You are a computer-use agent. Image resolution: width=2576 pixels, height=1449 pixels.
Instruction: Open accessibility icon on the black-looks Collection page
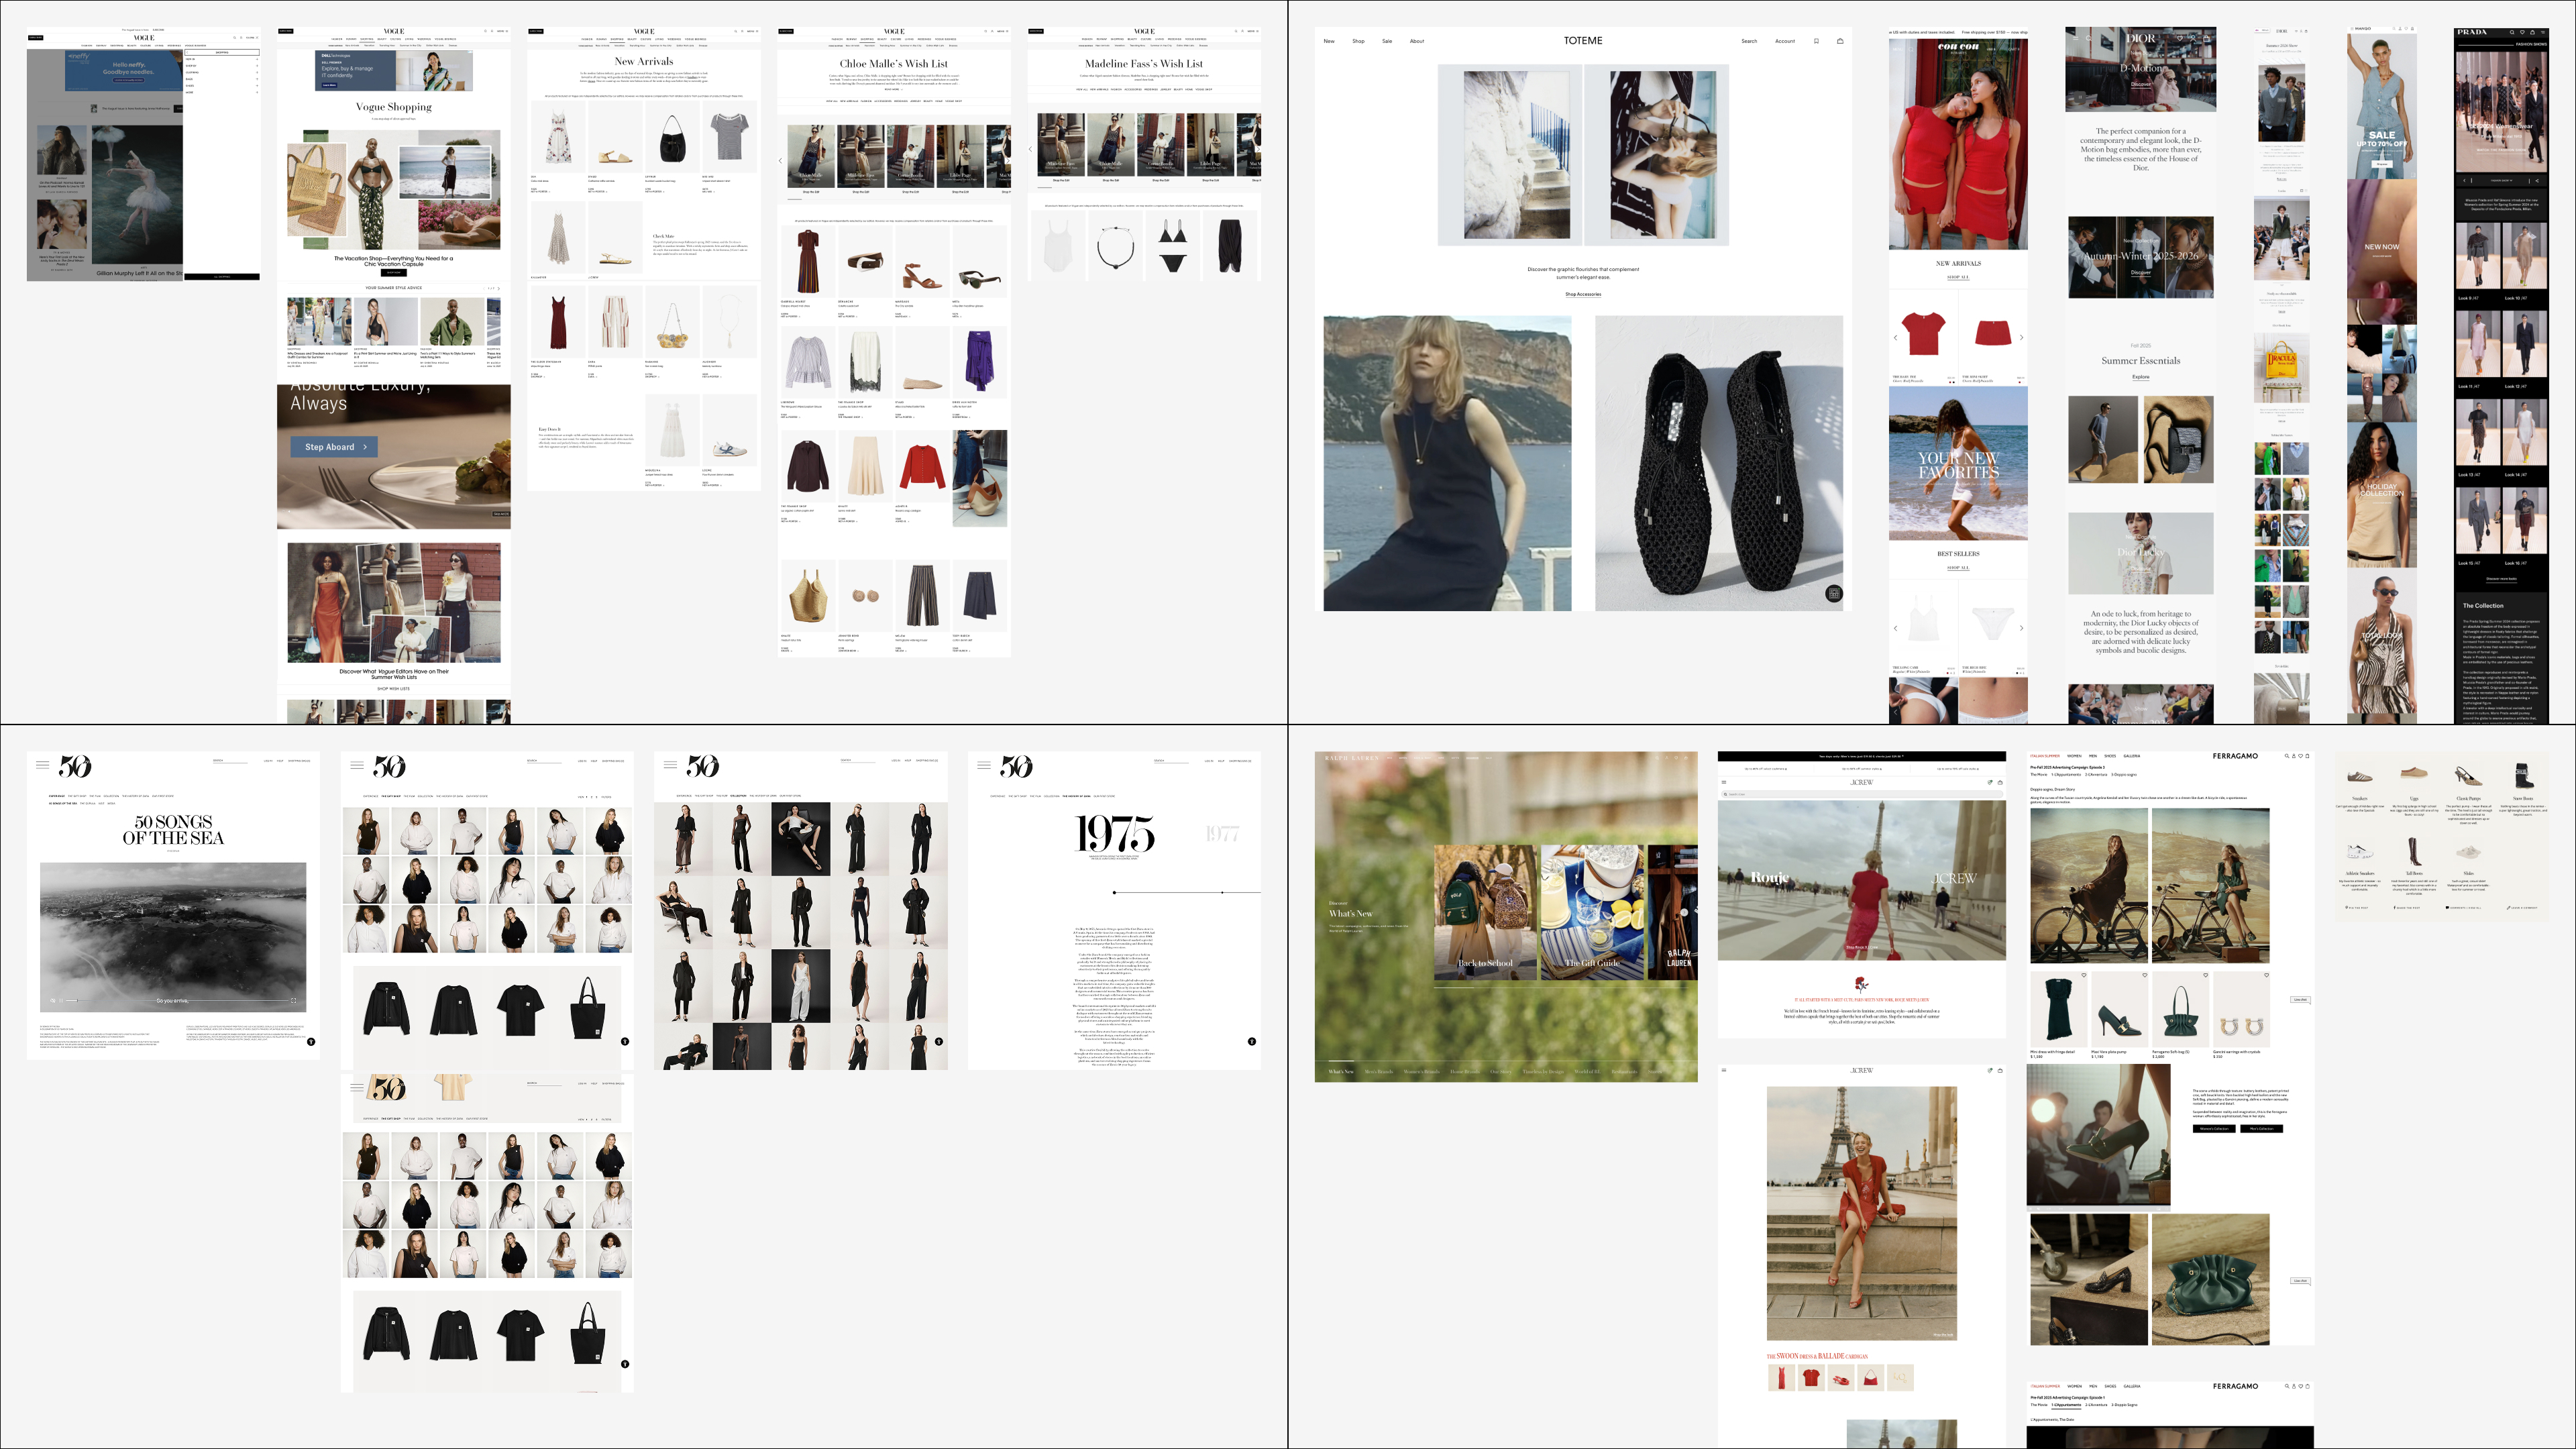click(938, 1042)
